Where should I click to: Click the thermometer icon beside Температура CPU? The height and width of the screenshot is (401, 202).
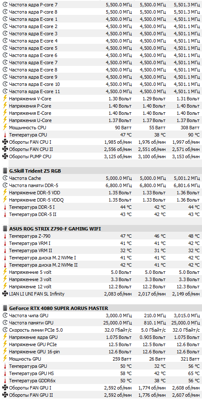pos(5,135)
